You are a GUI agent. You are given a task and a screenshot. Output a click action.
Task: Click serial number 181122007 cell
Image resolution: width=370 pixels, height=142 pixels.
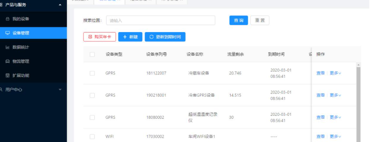click(x=156, y=73)
